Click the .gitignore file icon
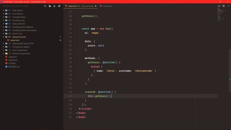Image resolution: width=231 pixels, height=130 pixels. (6, 57)
